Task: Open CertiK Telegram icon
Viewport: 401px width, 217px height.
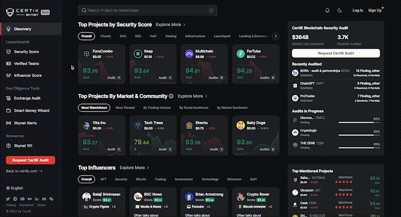Action: (x=15, y=199)
